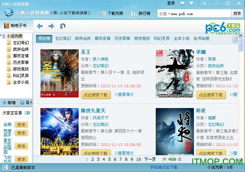Click author link 梦入神机
Image resolution: width=245 pixels, height=172 pixels.
tap(101, 59)
